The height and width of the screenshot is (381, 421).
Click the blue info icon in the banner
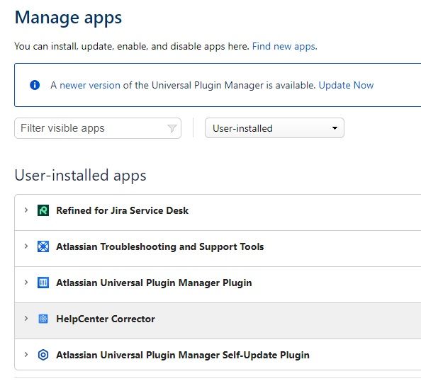(35, 85)
